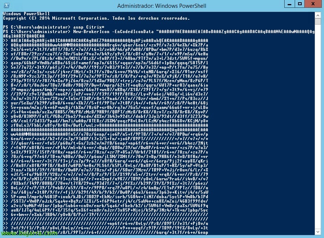Click the vertical scrollbar thumb
Screen dimensions: 324x238
pos(318,21)
